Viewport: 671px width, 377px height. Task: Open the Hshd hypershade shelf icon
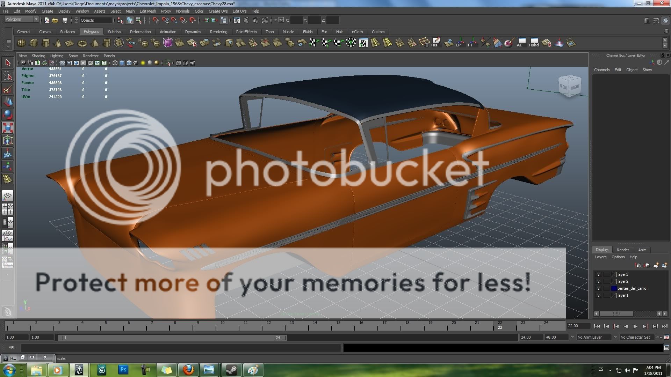[534, 43]
